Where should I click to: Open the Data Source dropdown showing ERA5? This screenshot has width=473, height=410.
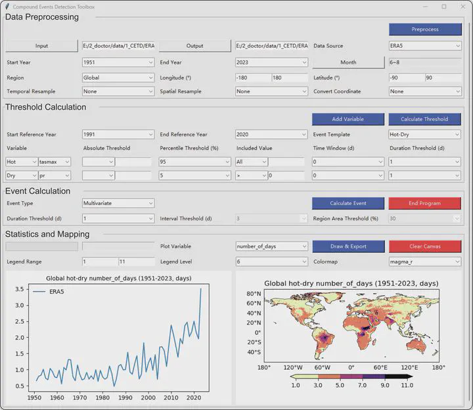click(424, 46)
